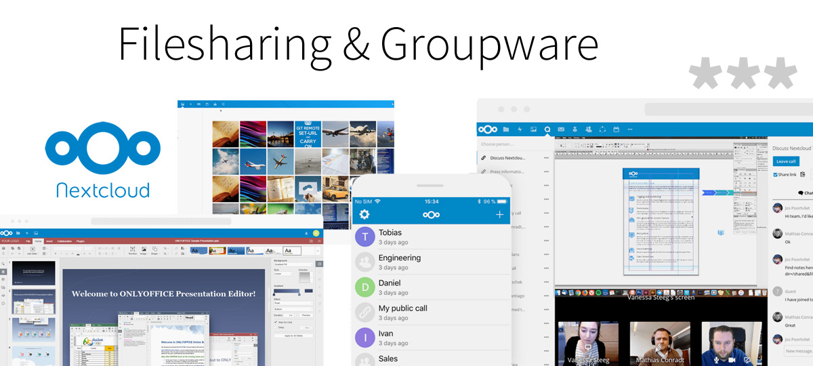
Task: Open slide settings icon in right sidebar
Action: tap(319, 264)
